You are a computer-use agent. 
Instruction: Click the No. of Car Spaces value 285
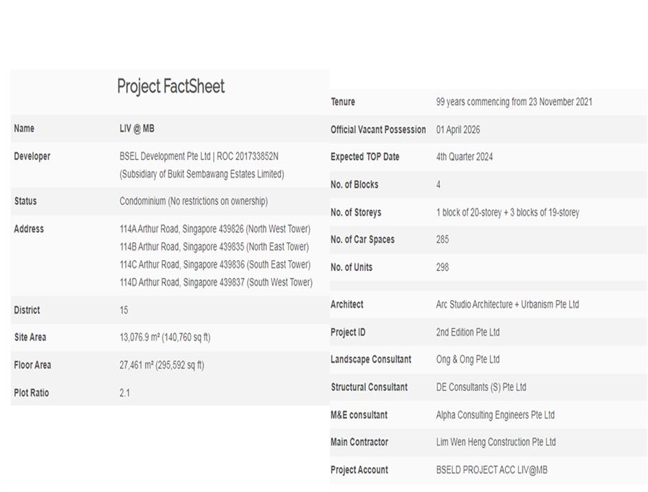tap(442, 240)
